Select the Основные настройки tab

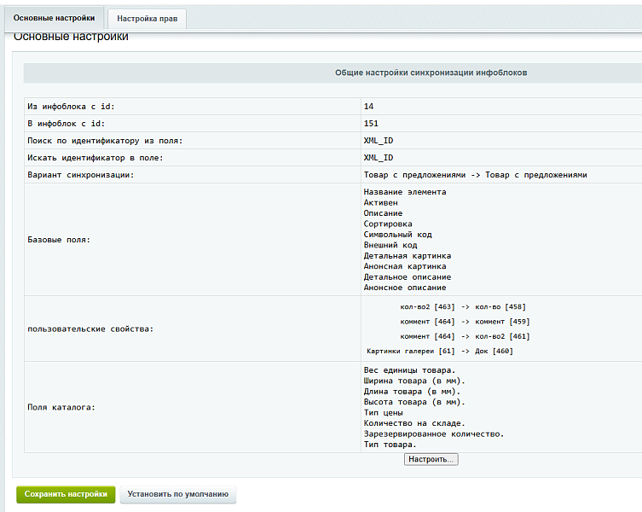(54, 18)
